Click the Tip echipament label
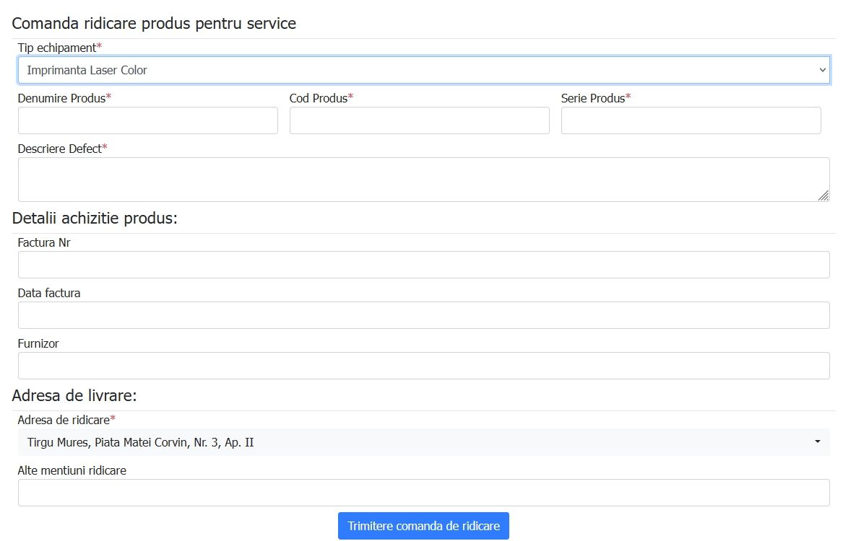The width and height of the screenshot is (843, 541). [57, 48]
